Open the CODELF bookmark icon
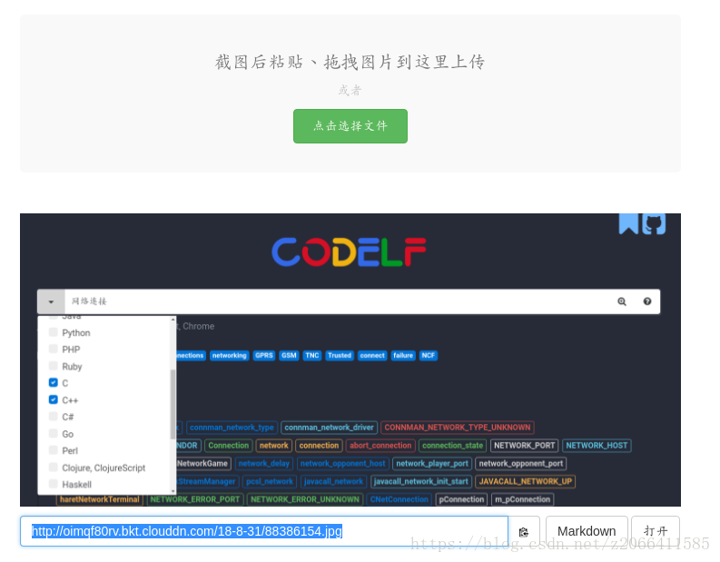720x562 pixels. pyautogui.click(x=628, y=224)
